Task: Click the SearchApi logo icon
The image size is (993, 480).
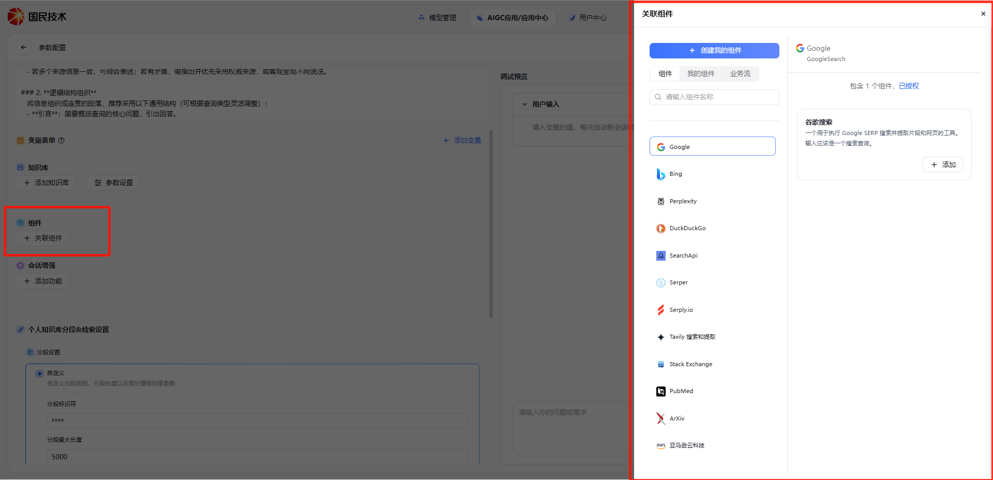Action: click(661, 256)
